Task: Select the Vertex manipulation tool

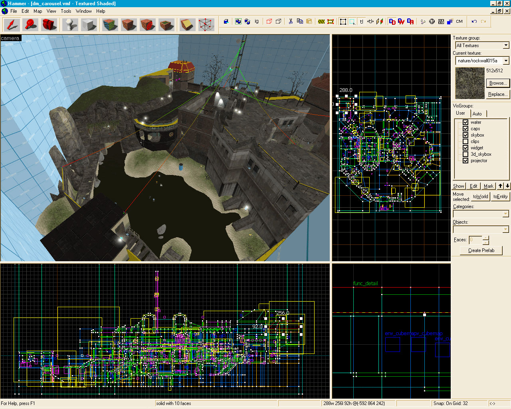Action: (204, 24)
